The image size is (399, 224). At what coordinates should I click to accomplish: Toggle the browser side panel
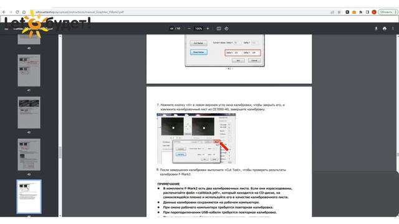[367, 12]
